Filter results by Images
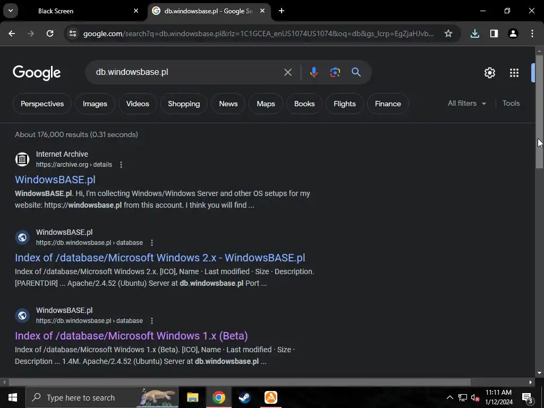Image resolution: width=544 pixels, height=408 pixels. [95, 104]
